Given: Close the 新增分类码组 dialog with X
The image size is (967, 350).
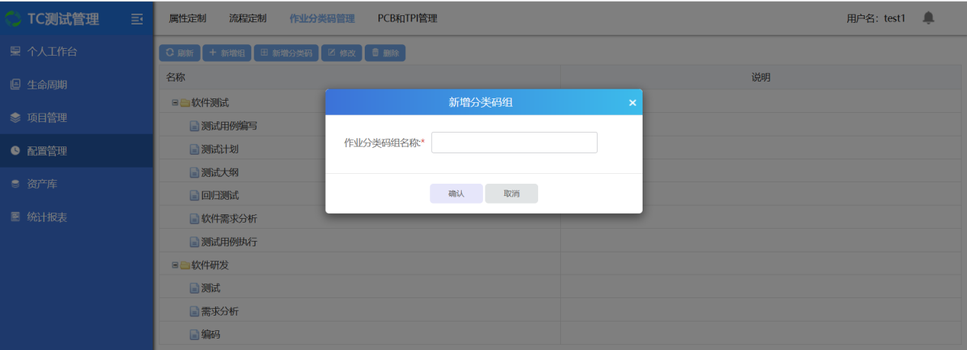Looking at the screenshot, I should (x=632, y=103).
